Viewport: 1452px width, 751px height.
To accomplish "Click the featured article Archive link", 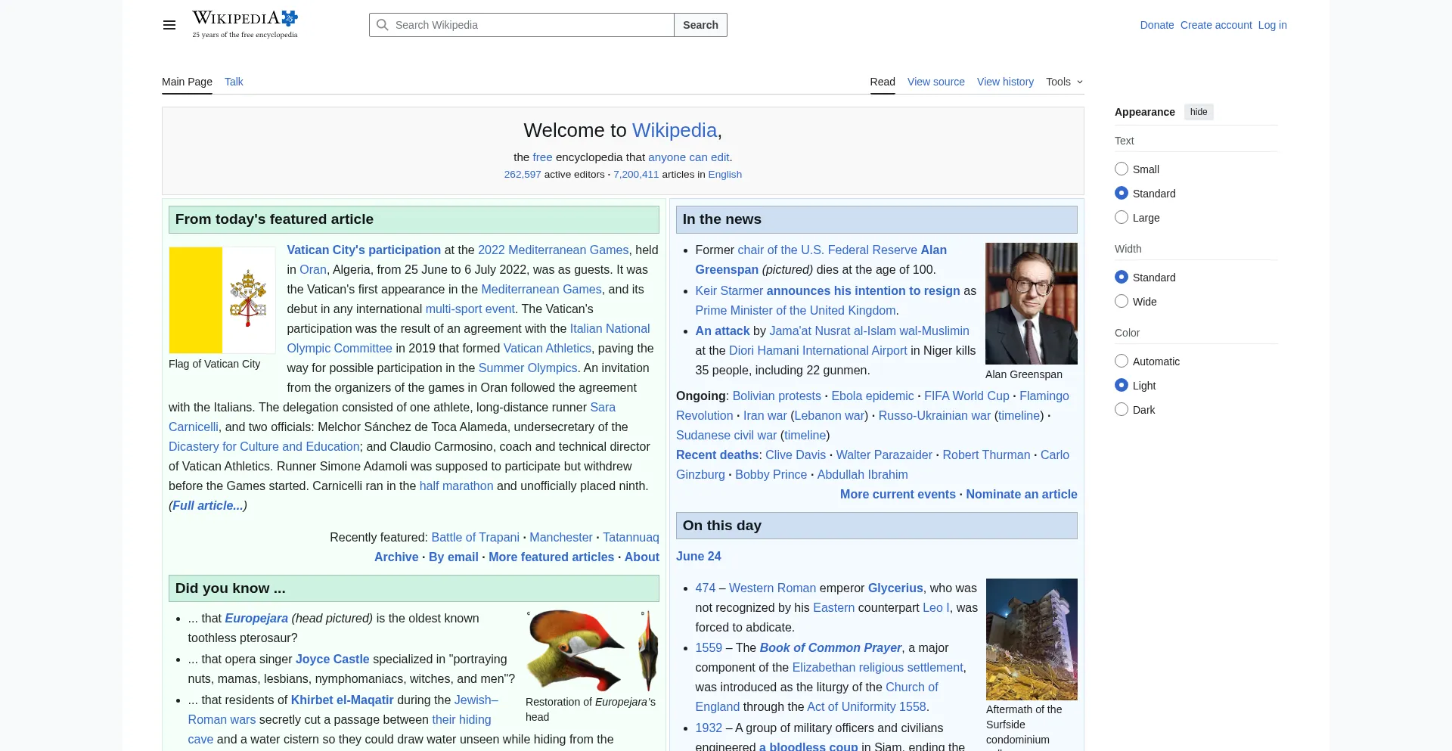I will pyautogui.click(x=396, y=557).
